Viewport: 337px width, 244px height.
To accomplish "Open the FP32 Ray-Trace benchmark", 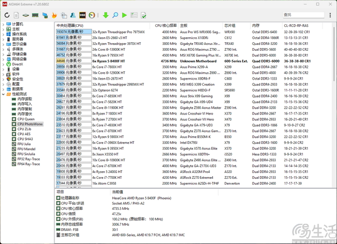I will pos(29,159).
